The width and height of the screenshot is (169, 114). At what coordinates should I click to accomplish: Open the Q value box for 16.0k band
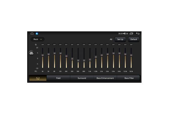point(131,45)
